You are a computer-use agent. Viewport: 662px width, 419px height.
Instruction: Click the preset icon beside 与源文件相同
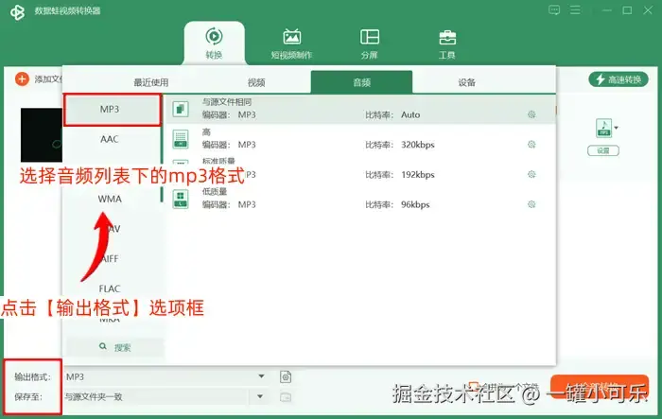(x=181, y=109)
